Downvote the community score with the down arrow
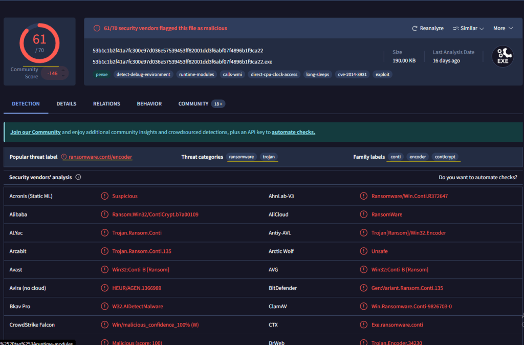524x345 pixels. [x=63, y=76]
